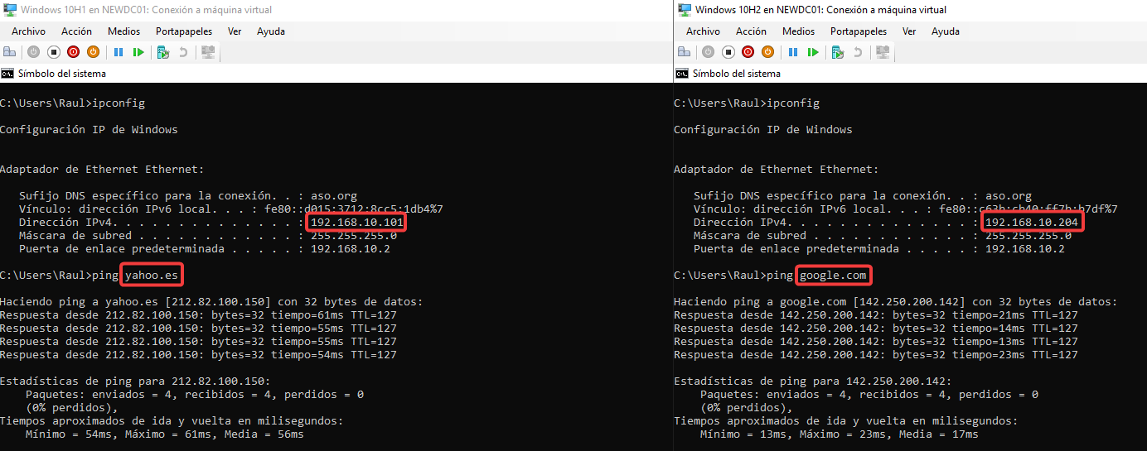1147x451 pixels.
Task: Shut down Windows 10H2 VM using the red power icon
Action: 748,52
